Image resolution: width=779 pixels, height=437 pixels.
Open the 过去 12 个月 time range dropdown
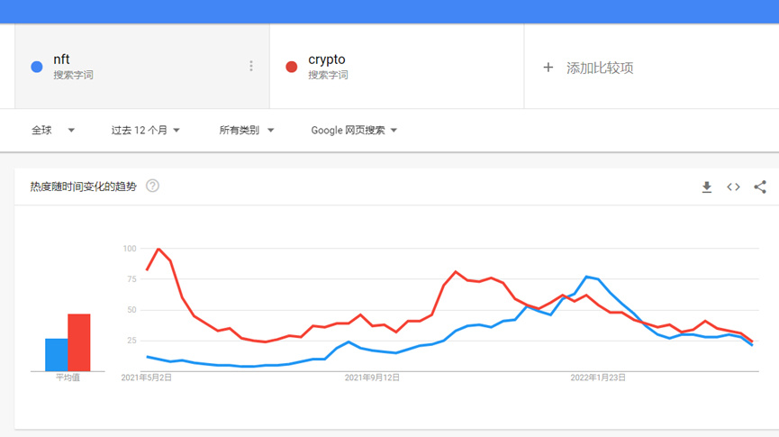tap(146, 130)
